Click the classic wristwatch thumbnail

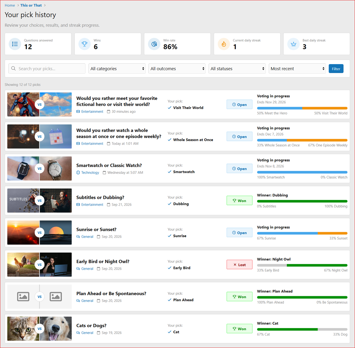[x=56, y=169]
